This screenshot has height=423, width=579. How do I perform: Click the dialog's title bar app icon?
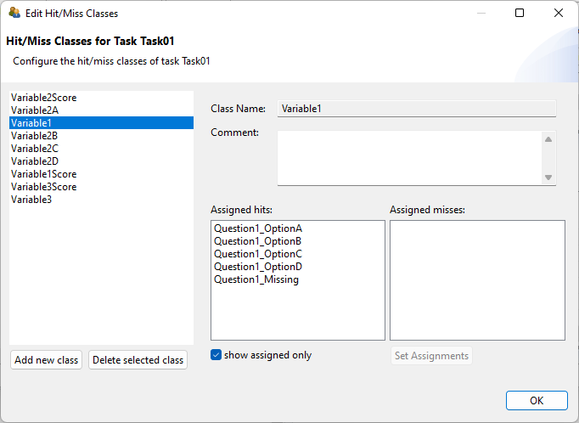coord(14,14)
